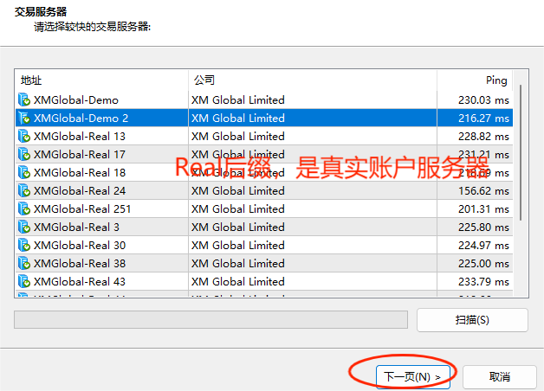Click the server icon beside XMGlobal-Demo 2
Image resolution: width=544 pixels, height=391 pixels.
[x=24, y=119]
